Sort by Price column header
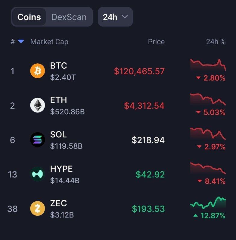This screenshot has height=240, width=236. [x=156, y=42]
